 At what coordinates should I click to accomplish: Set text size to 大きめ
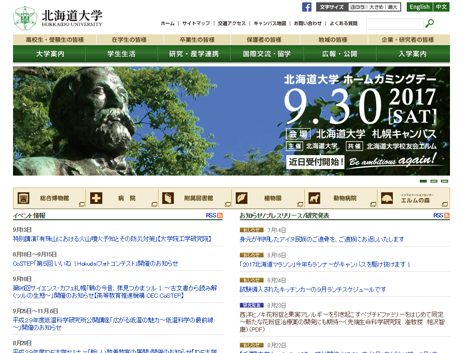coord(376,7)
